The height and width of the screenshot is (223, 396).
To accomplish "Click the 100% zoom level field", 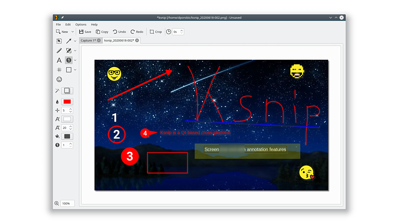I will pos(67,203).
